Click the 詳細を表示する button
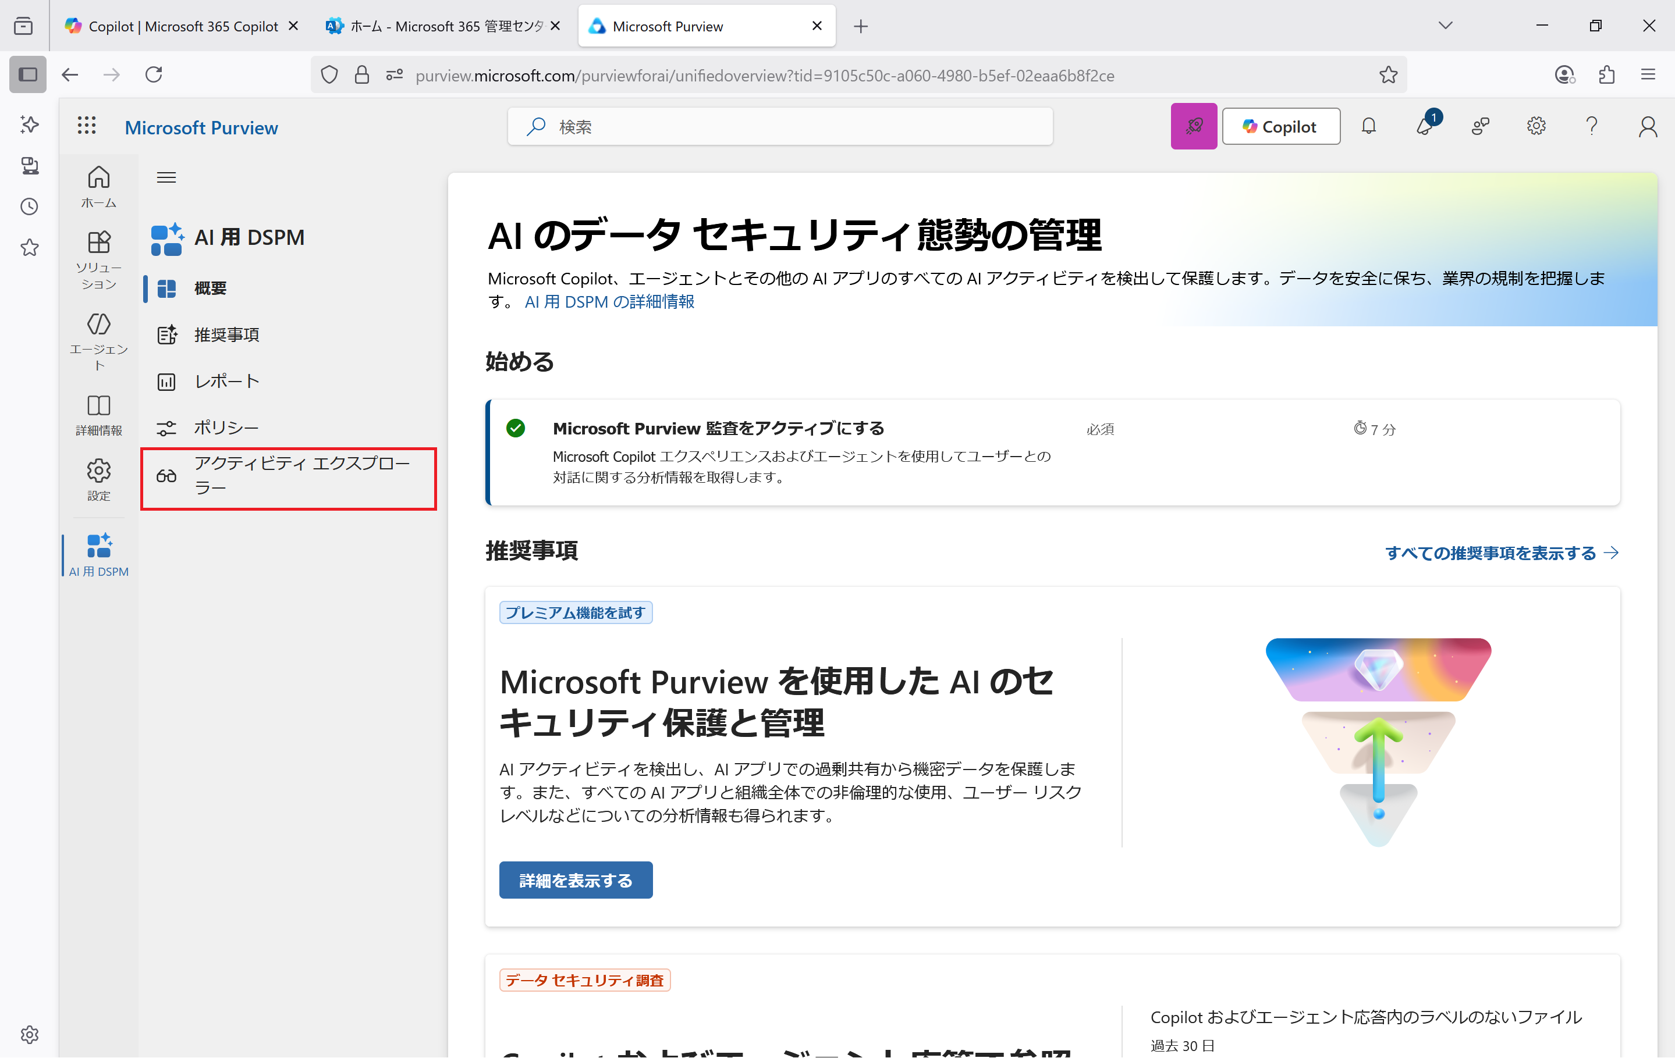Image resolution: width=1675 pixels, height=1058 pixels. [575, 879]
